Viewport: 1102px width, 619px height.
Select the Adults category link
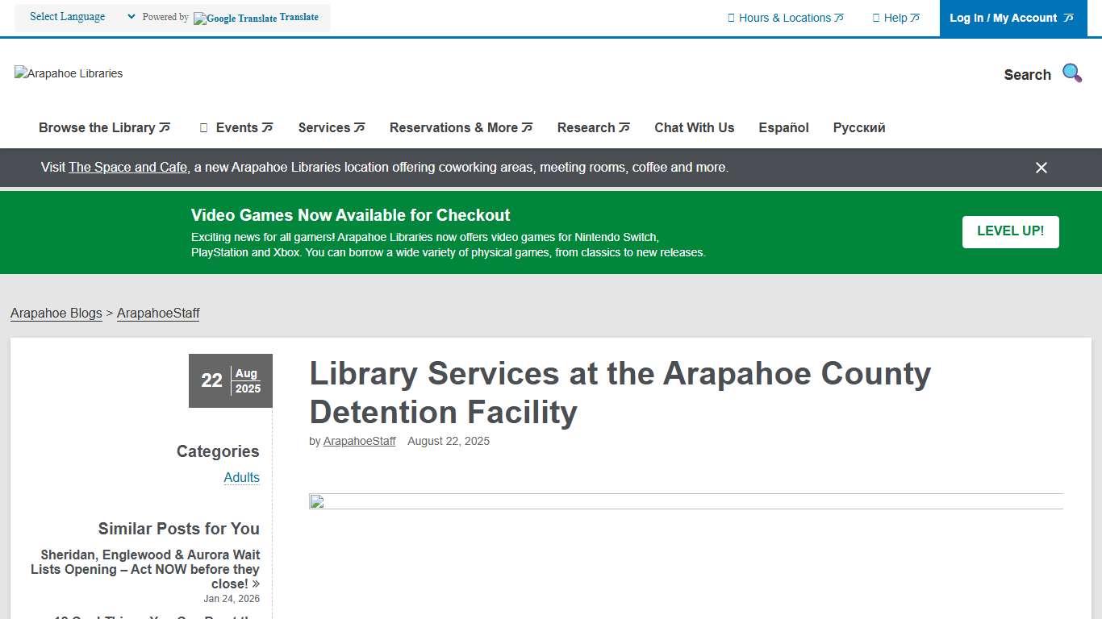241,477
